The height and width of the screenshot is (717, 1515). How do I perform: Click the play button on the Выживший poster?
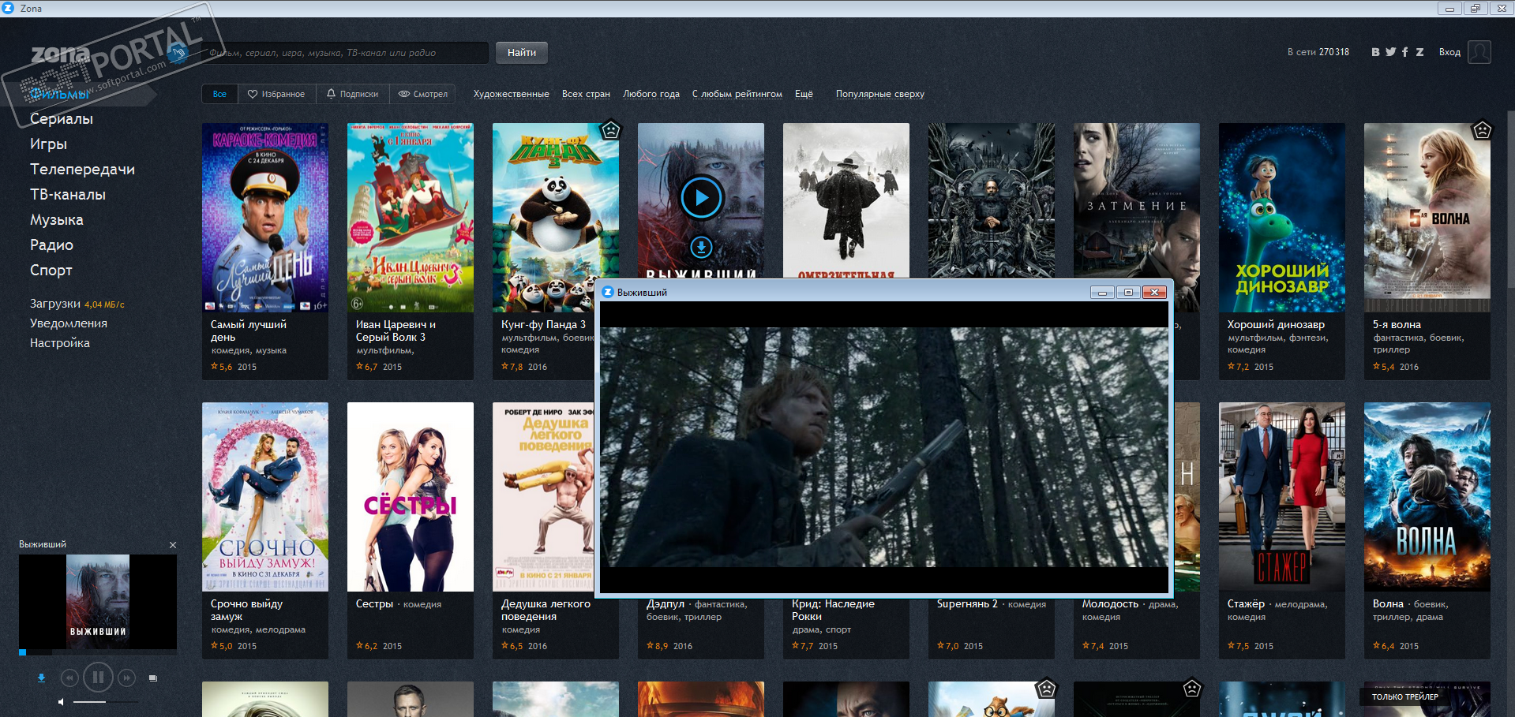[x=701, y=198]
